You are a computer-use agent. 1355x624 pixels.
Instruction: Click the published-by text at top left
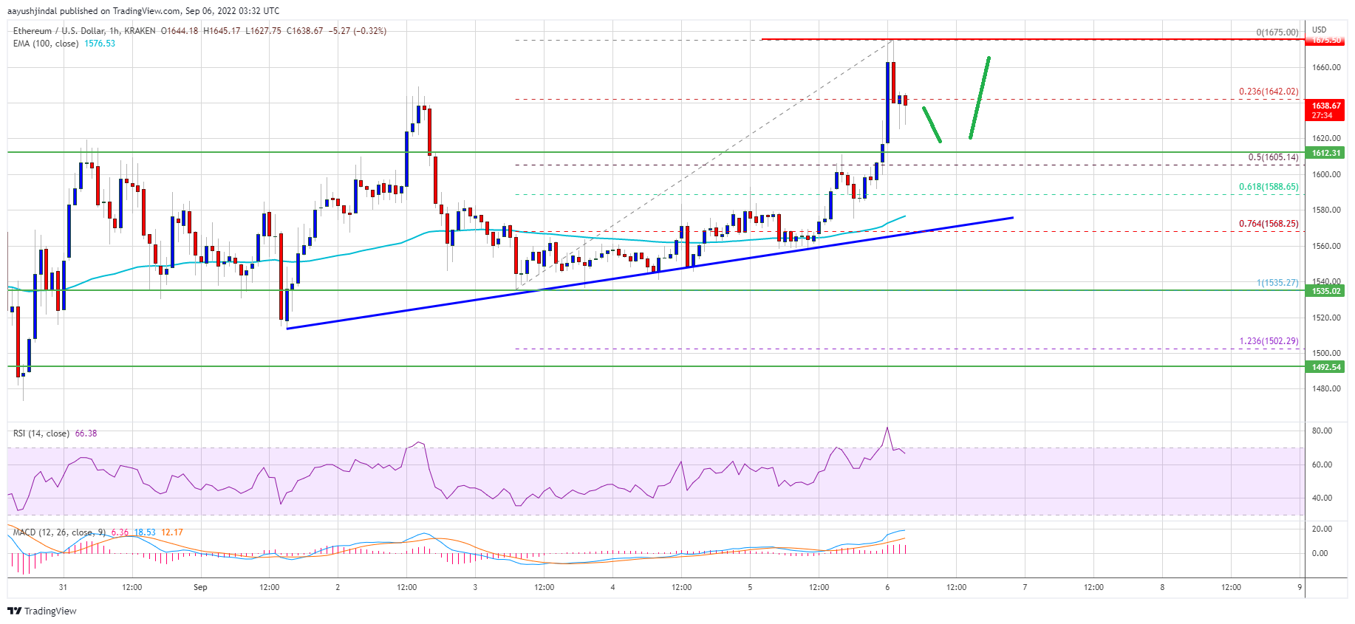[143, 11]
